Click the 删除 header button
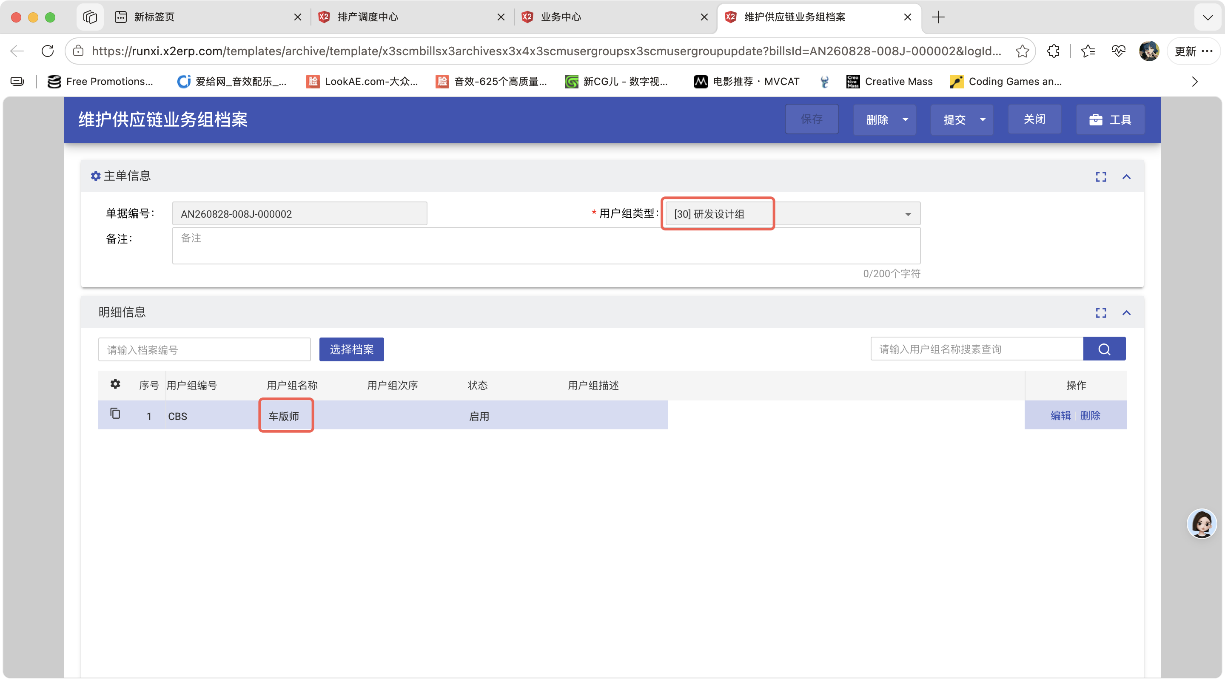This screenshot has height=681, width=1225. click(877, 119)
